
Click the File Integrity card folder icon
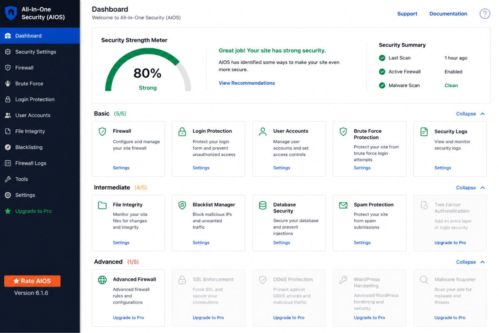click(x=102, y=205)
